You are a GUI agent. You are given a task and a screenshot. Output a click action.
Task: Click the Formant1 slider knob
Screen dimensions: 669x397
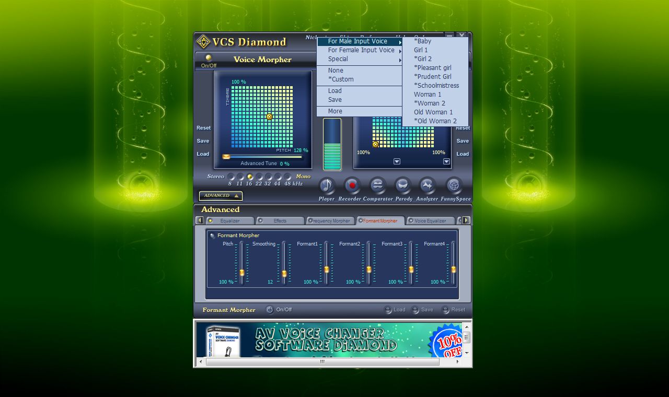tap(327, 270)
